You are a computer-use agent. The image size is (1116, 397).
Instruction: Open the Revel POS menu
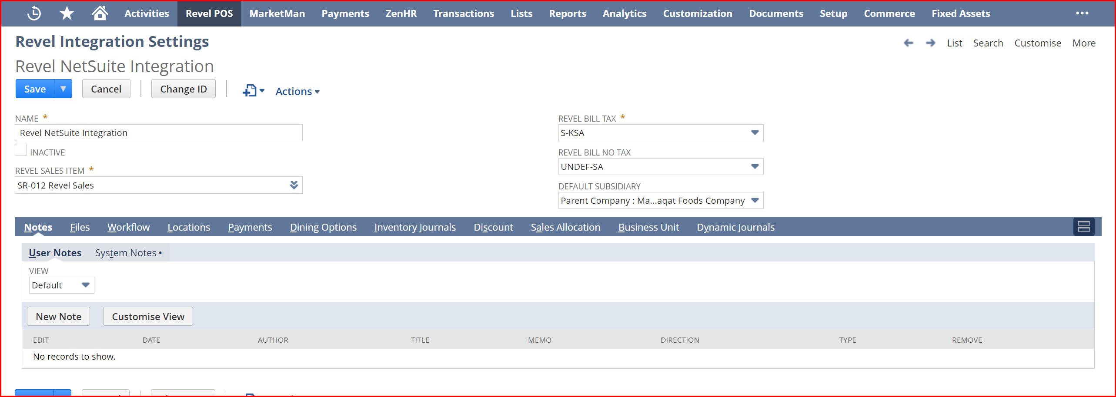pyautogui.click(x=209, y=13)
